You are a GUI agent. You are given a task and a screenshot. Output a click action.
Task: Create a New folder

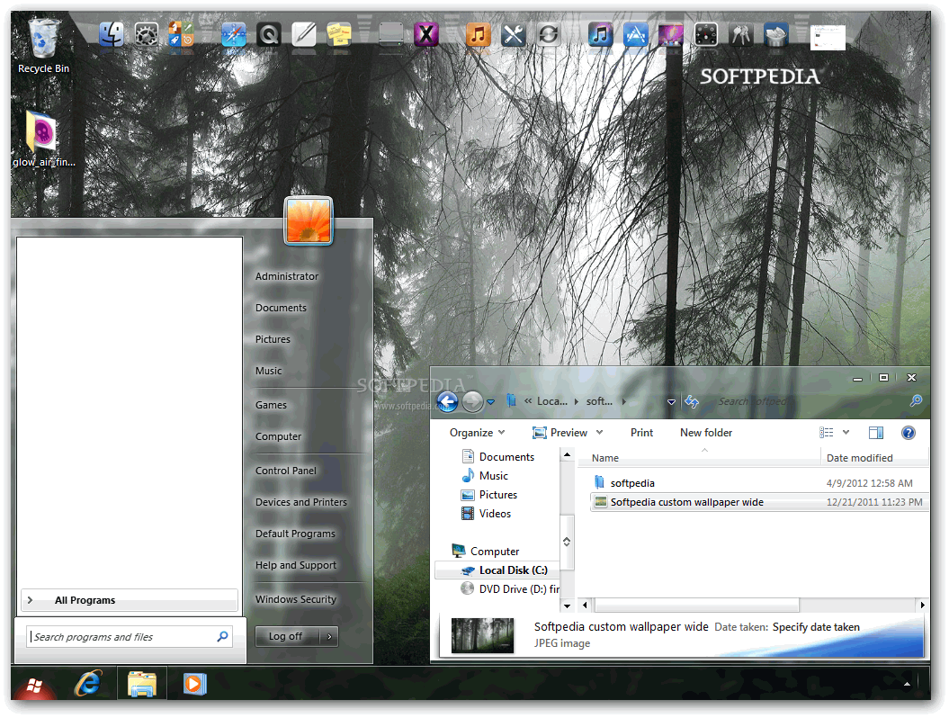706,432
